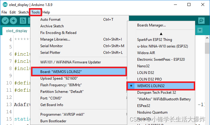
Task: Open Serial Plotter menu entry
Action: point(79,53)
